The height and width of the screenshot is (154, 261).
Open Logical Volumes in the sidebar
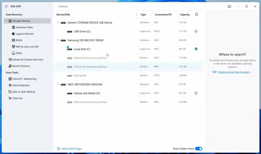pyautogui.click(x=25, y=34)
